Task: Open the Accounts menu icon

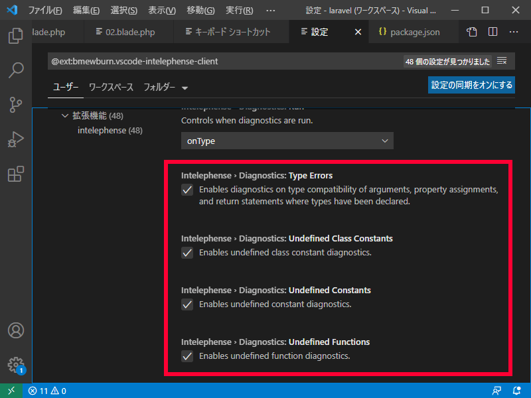Action: point(15,330)
